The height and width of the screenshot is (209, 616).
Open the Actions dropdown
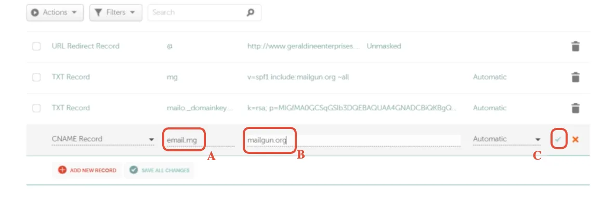tap(55, 12)
